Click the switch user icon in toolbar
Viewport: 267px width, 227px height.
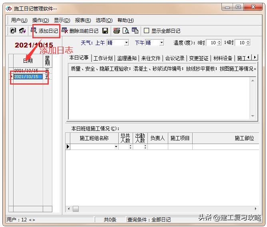pos(22,31)
